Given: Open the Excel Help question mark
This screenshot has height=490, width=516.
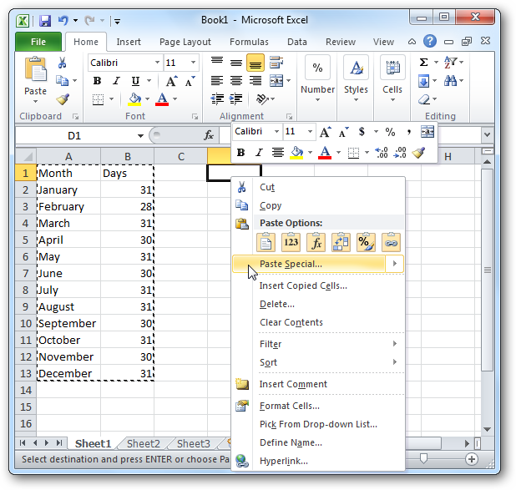Looking at the screenshot, I should (x=430, y=42).
